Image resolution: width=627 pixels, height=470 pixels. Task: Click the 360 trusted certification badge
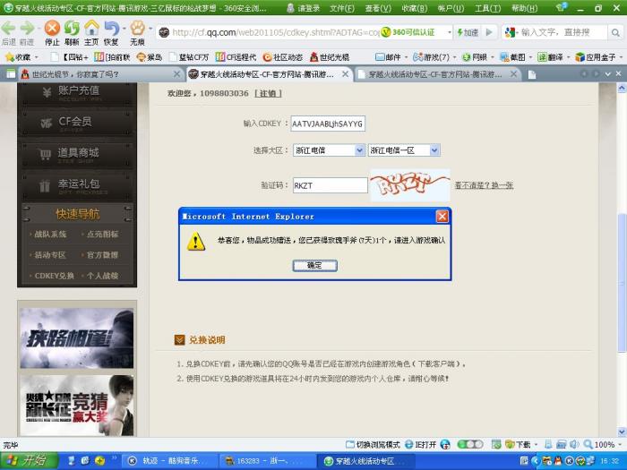tap(408, 32)
